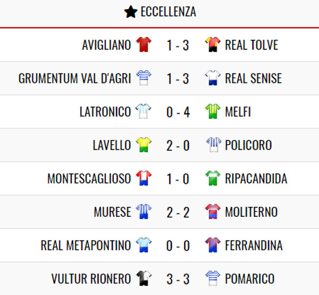319x295 pixels.
Task: Click Avigliano's red jersey icon
Action: point(144,44)
